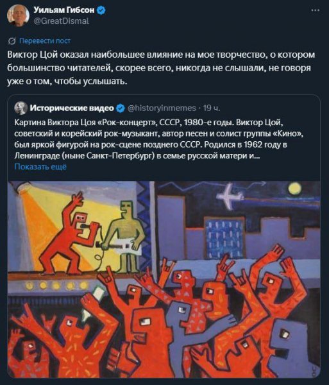Click the red singer figure in the painting
The width and height of the screenshot is (329, 385).
(x=69, y=234)
